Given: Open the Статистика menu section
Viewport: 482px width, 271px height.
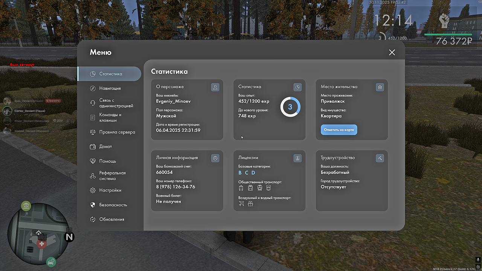Looking at the screenshot, I should [110, 74].
